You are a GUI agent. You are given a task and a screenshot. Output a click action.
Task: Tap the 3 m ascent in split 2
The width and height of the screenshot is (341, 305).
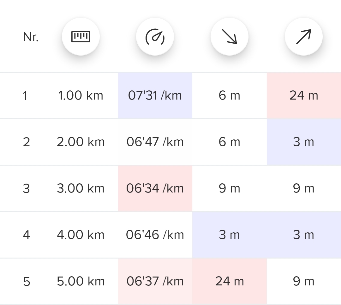click(304, 142)
